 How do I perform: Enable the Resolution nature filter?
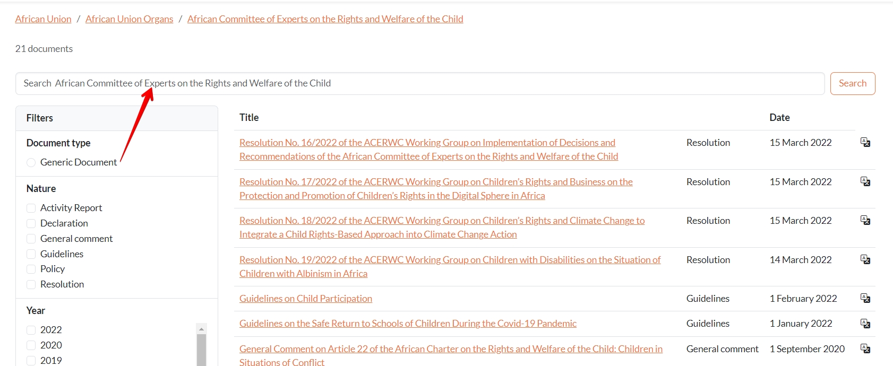tap(31, 284)
